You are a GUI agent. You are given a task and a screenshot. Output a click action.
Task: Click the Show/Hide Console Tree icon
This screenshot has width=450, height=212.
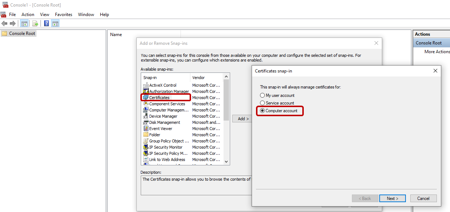(24, 24)
